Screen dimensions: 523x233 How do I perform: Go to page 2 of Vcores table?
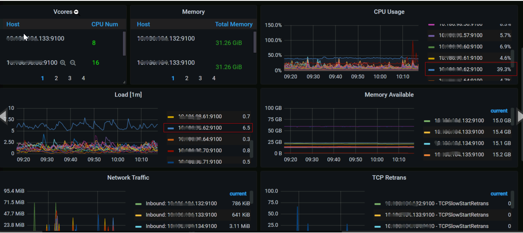click(56, 78)
